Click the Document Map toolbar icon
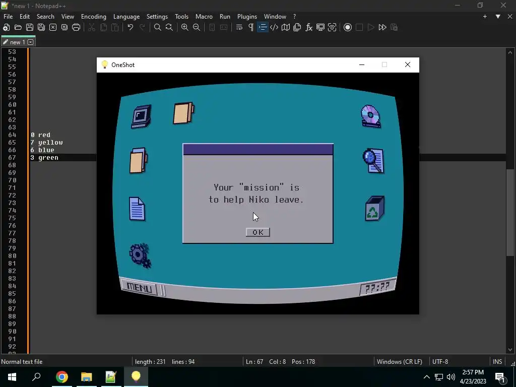This screenshot has width=516, height=387. pos(286,27)
